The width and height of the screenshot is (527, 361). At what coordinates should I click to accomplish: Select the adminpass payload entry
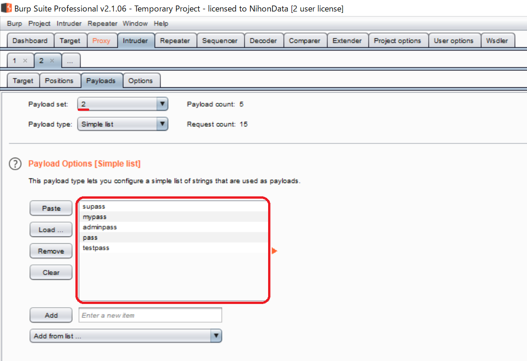point(173,227)
